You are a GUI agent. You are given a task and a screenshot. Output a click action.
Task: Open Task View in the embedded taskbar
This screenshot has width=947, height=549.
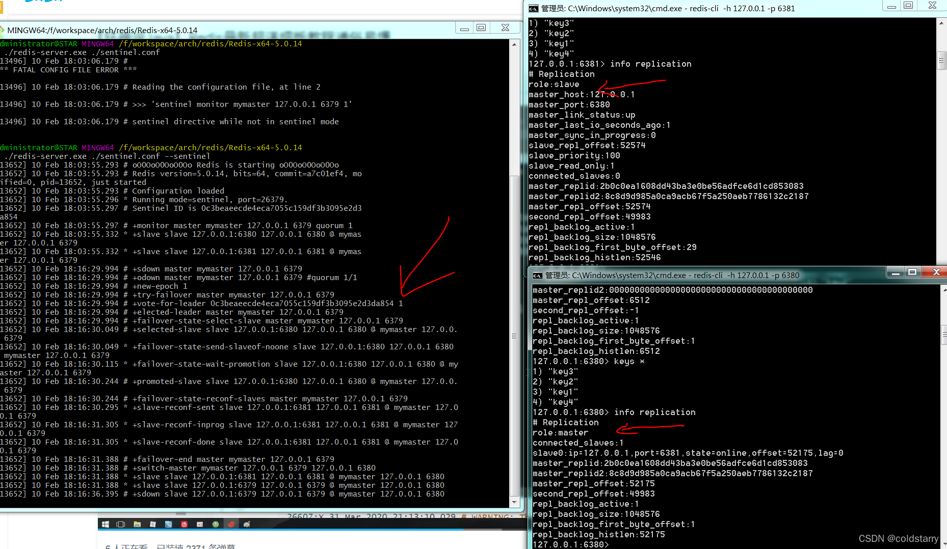121,524
